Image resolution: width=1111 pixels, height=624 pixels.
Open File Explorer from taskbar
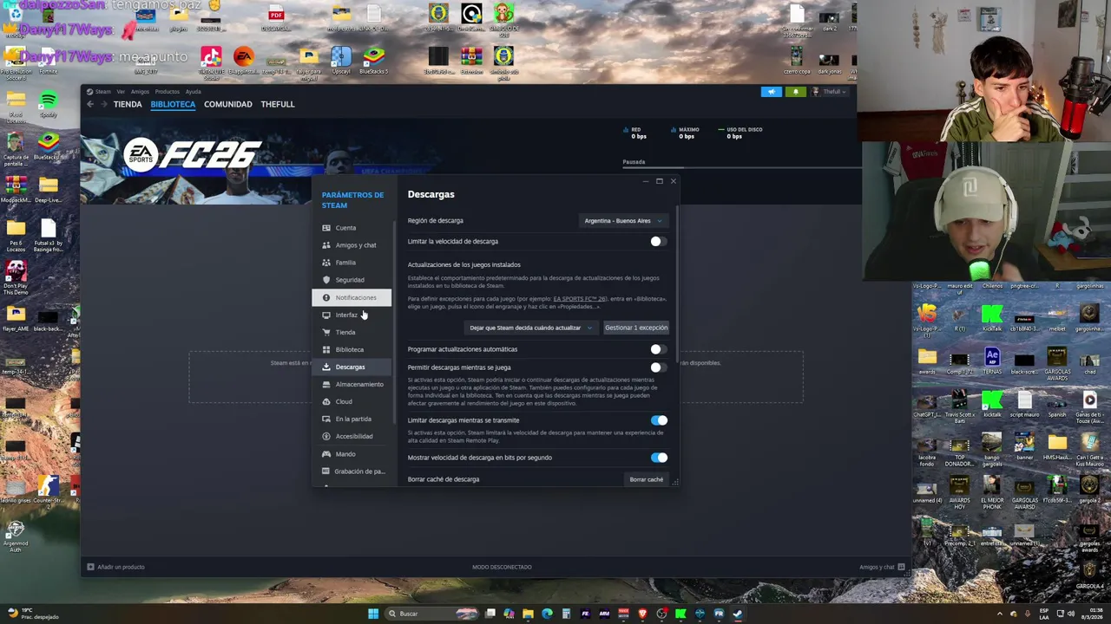(528, 614)
